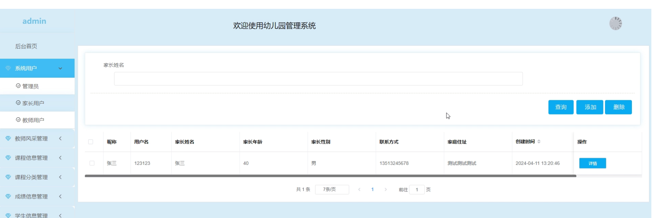This screenshot has width=652, height=218.
Task: Click the 删除 button
Action: pyautogui.click(x=619, y=107)
